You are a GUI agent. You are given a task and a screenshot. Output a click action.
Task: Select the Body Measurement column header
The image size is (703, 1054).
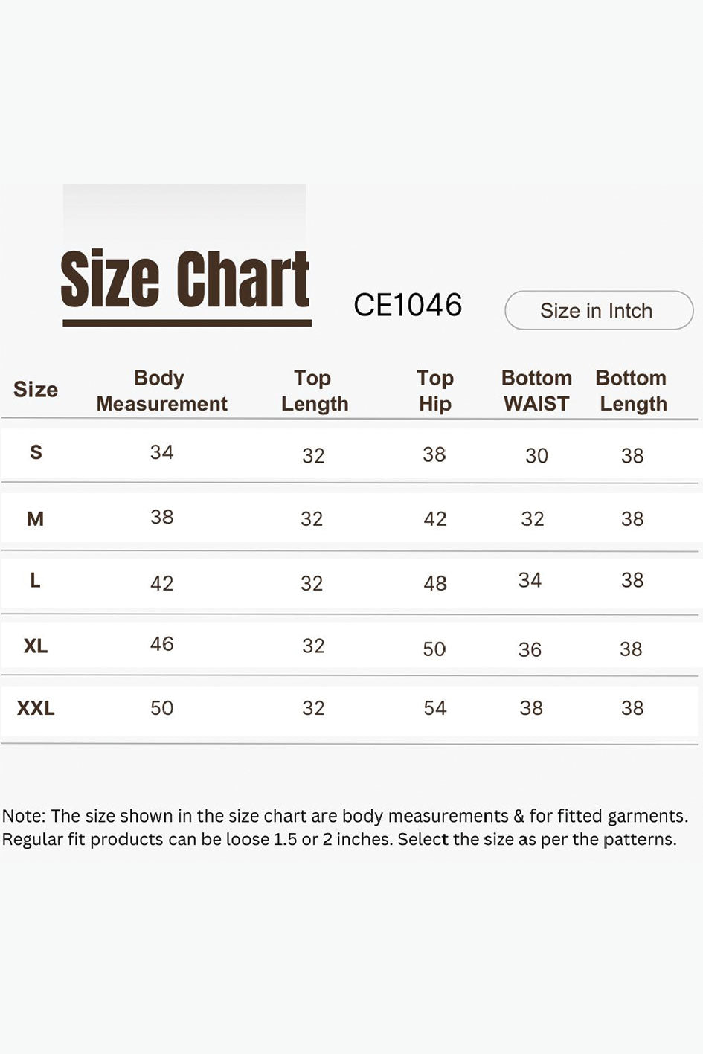(161, 391)
